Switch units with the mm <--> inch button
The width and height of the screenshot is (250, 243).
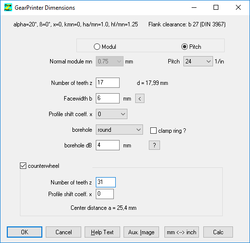coord(181,232)
